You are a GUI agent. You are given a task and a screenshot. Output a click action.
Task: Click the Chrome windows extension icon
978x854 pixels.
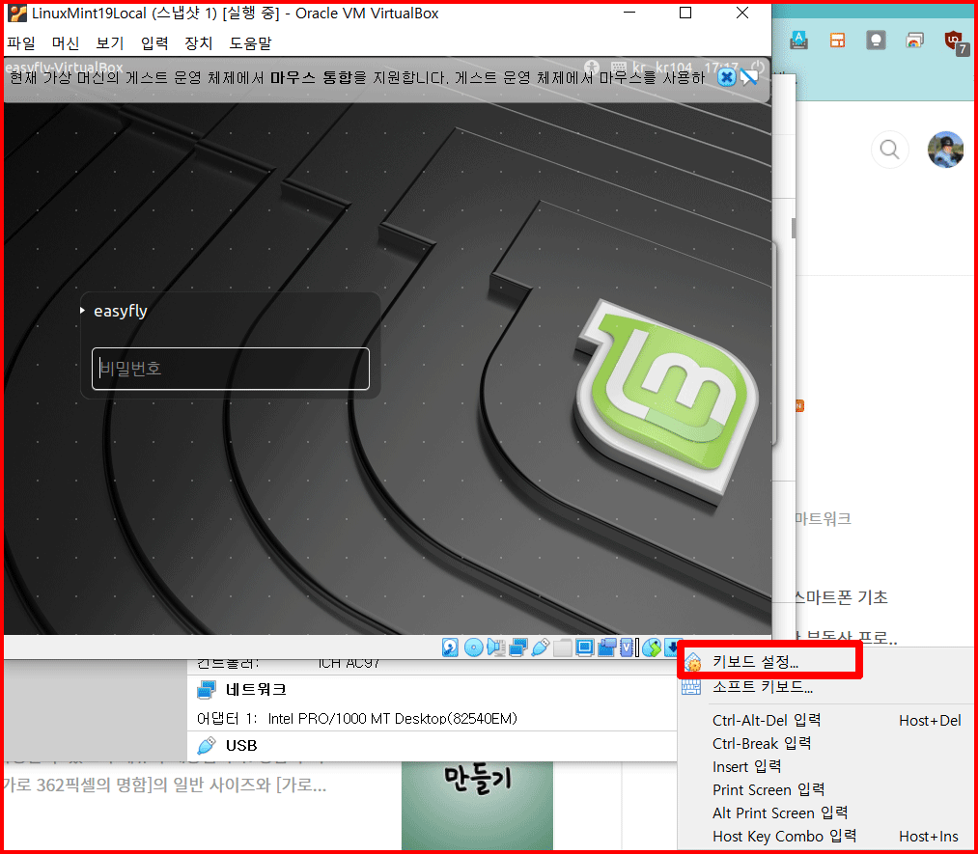[914, 41]
